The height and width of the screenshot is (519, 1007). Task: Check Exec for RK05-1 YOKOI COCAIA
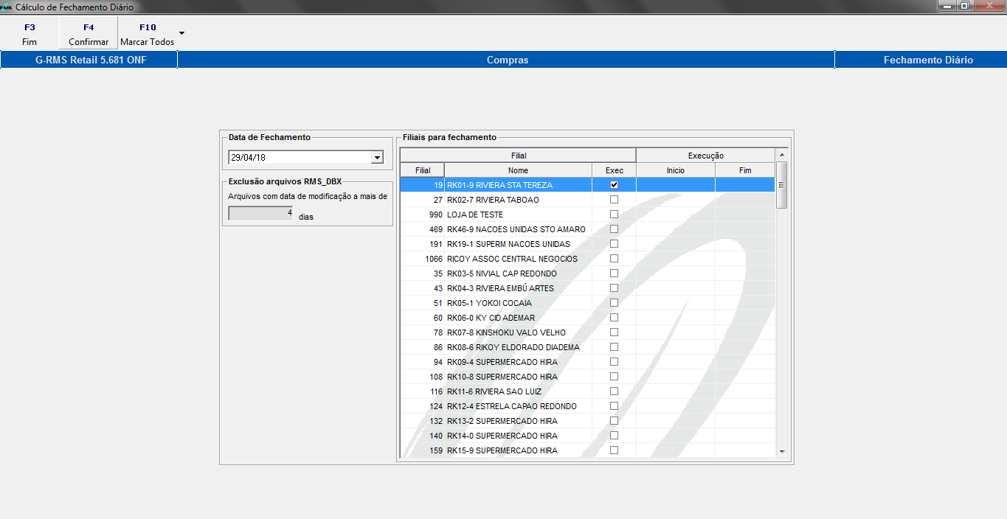(x=614, y=303)
